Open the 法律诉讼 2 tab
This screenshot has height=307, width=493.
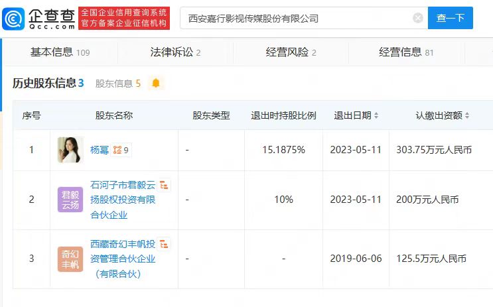click(175, 52)
